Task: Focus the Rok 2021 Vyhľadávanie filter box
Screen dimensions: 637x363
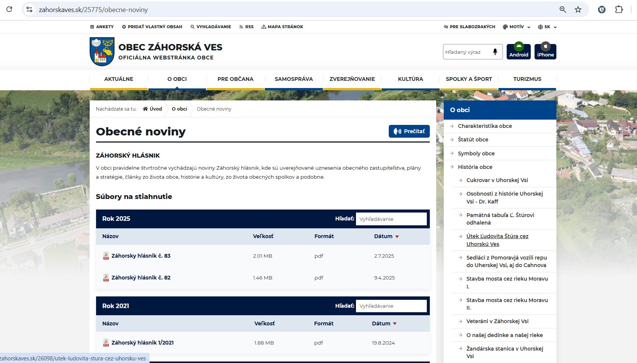Action: click(391, 306)
